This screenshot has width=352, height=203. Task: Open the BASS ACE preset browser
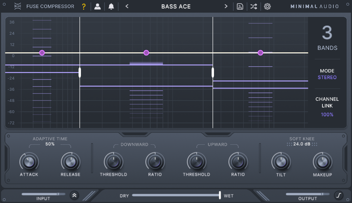(x=176, y=6)
